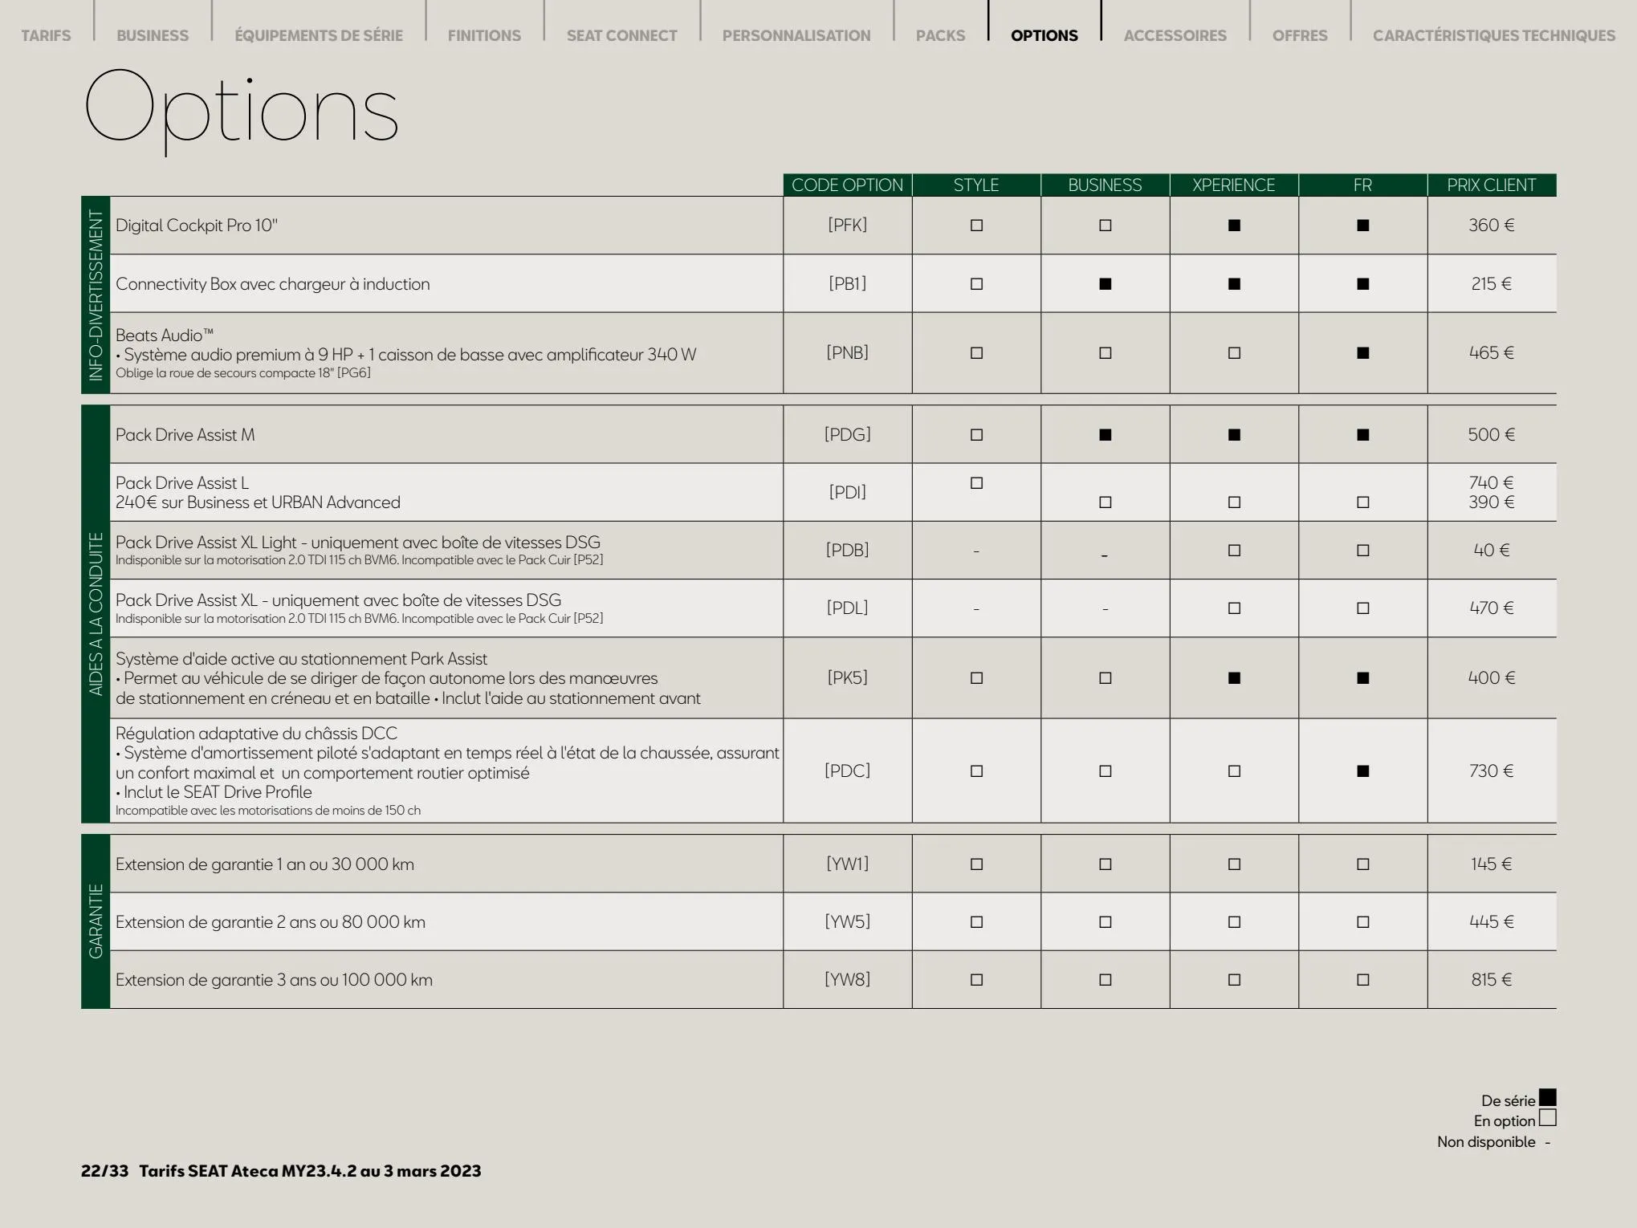
Task: Open the FINITIONS tab
Action: (x=484, y=35)
